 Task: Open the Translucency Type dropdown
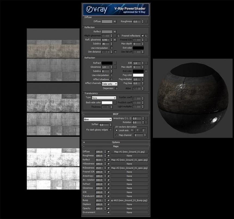point(104,98)
